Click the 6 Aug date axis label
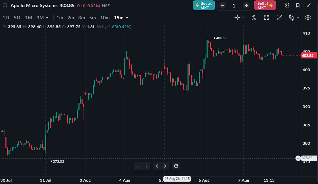 (204, 180)
